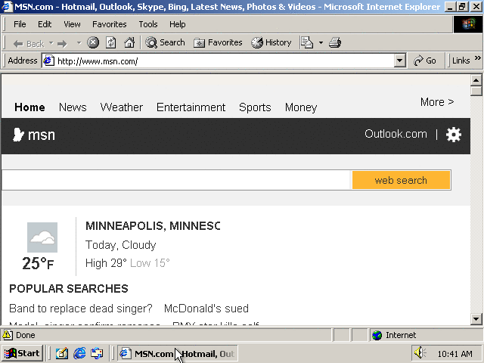The image size is (484, 363).
Task: Click the Stop loading icon
Action: click(x=93, y=42)
